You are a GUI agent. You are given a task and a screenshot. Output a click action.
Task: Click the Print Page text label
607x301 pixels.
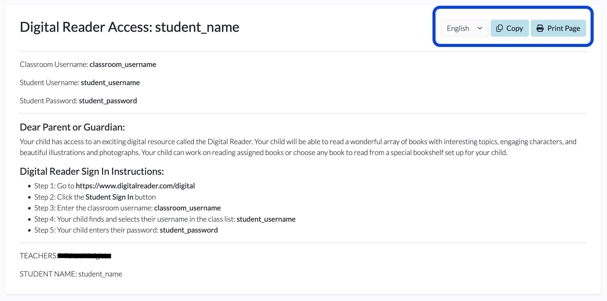click(x=564, y=28)
